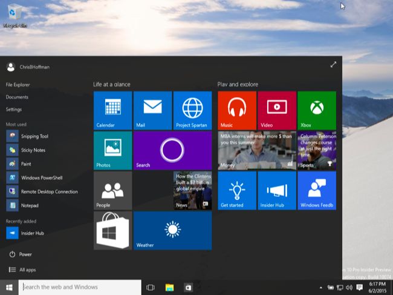Open the Video tile
This screenshot has width=393, height=295.
point(277,110)
